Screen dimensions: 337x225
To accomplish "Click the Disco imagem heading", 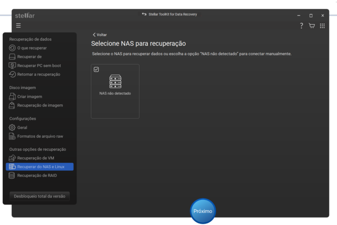I will [x=22, y=87].
